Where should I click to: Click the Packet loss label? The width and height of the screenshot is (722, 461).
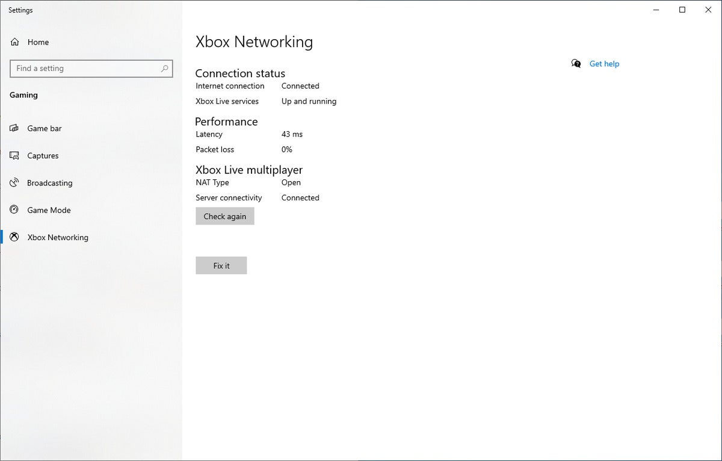pos(215,149)
